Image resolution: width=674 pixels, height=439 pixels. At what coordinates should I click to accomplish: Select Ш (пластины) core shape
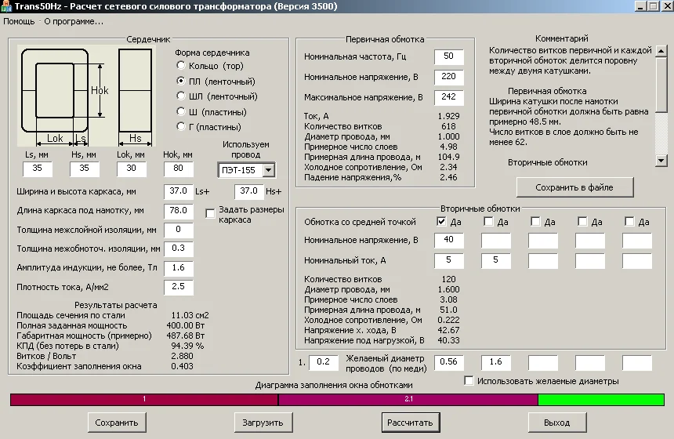coord(181,111)
